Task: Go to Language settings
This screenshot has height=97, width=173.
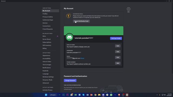Action: tap(50, 74)
